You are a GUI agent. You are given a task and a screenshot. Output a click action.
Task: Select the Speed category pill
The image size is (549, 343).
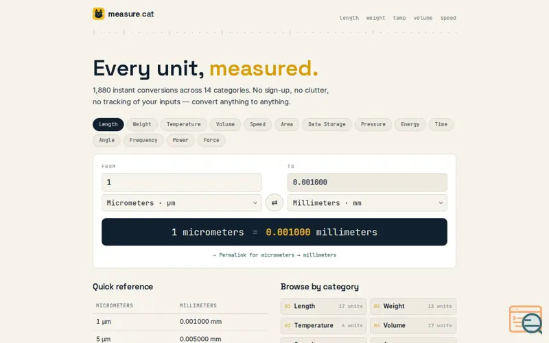coord(257,124)
